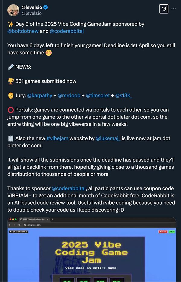181x282 pixels.
Task: Select the 2025 Vibe Coding Game Jam browser tab
Action: coord(33,219)
